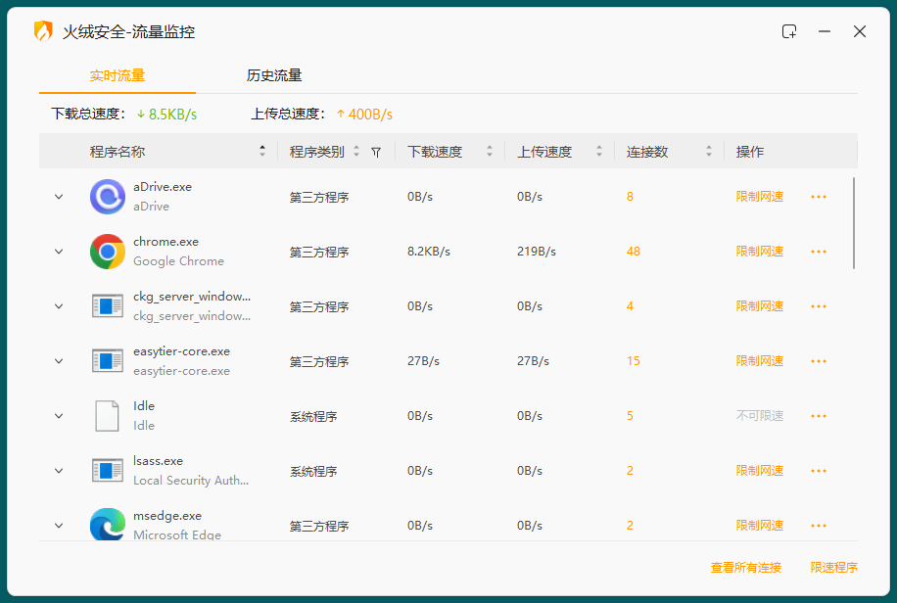
Task: Click the aDrive application icon
Action: (107, 197)
